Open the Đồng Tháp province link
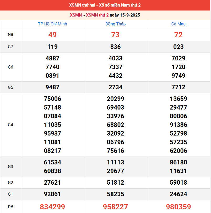The image size is (211, 213). [x=115, y=24]
